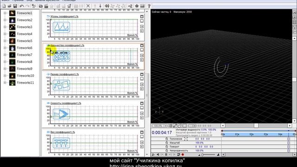This screenshot has width=297, height=167.
Task: Maximize the Вес graph with square icon
Action: click(142, 132)
